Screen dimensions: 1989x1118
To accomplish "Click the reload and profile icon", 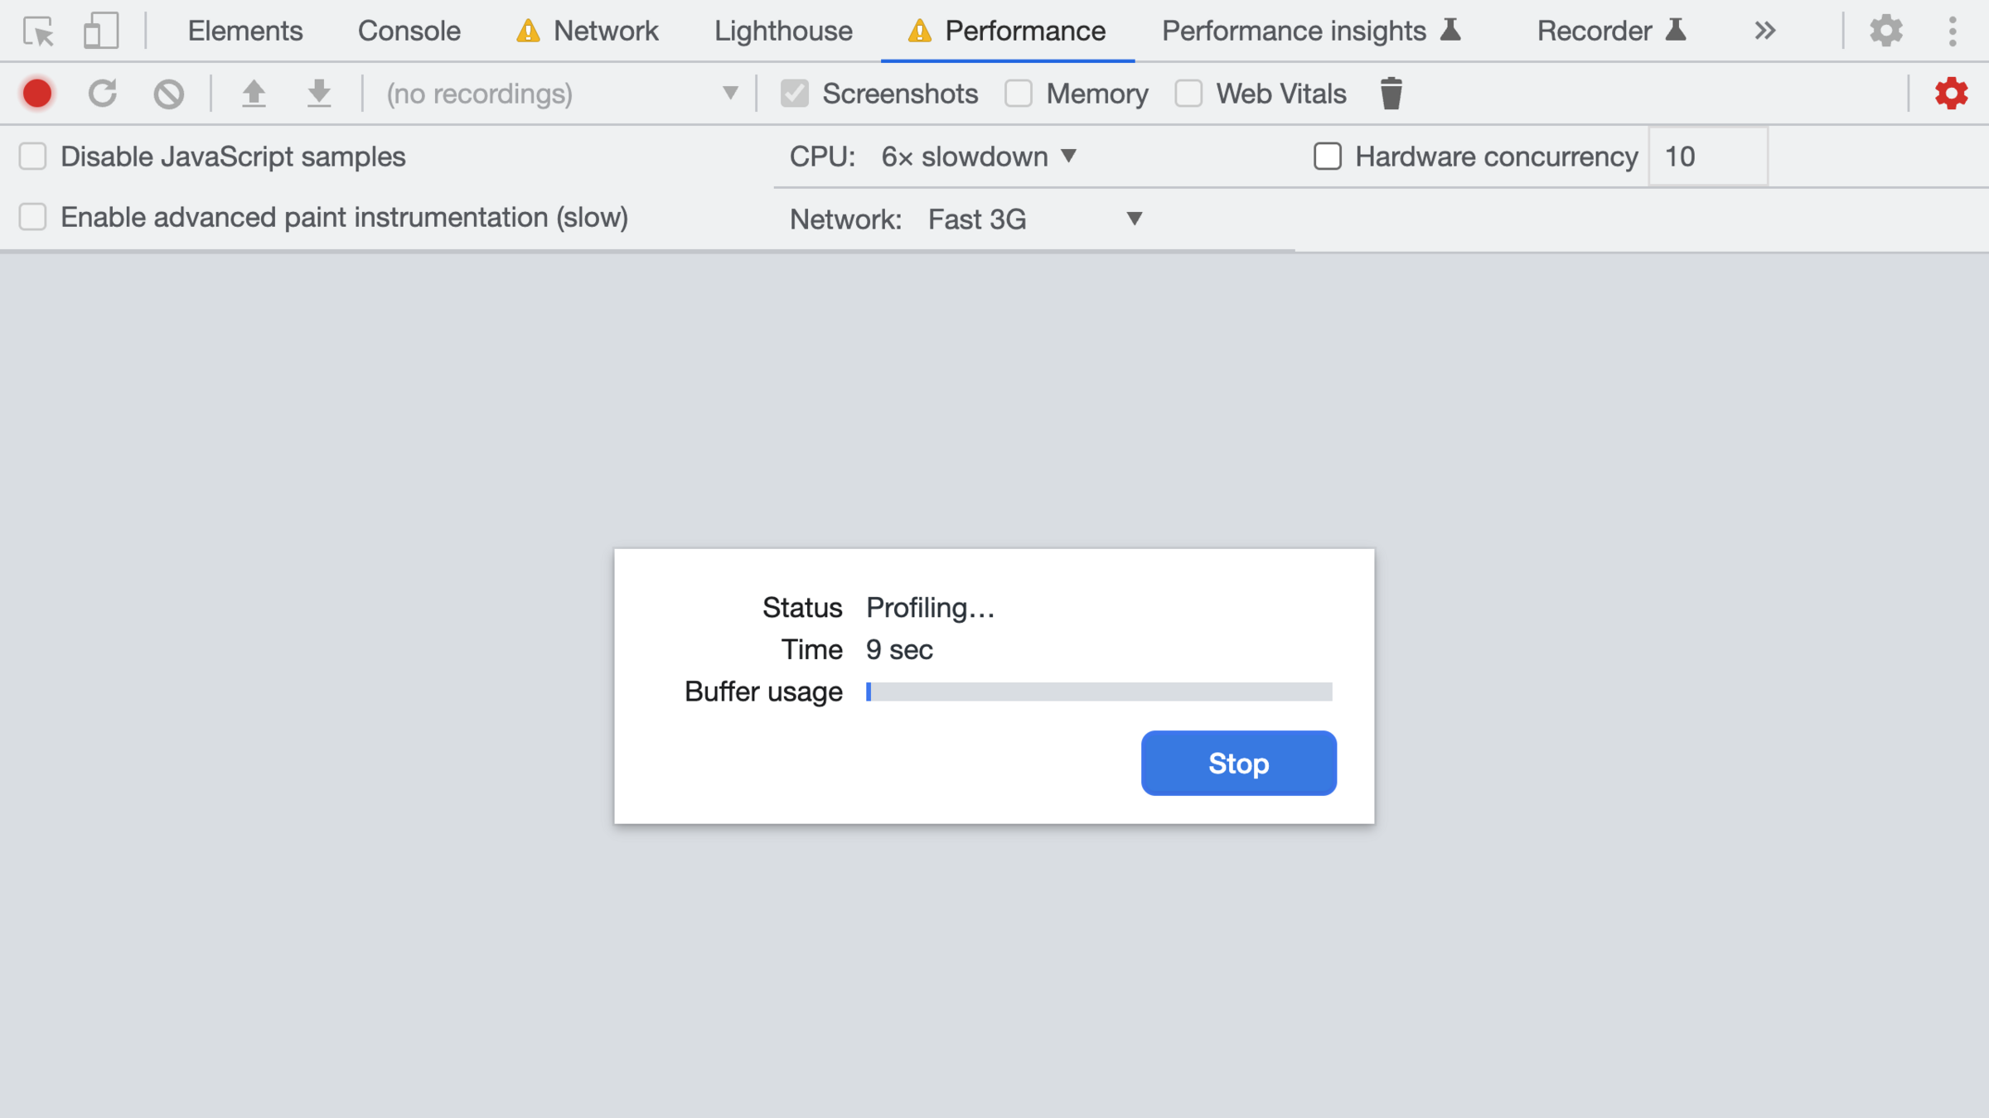I will coord(103,94).
